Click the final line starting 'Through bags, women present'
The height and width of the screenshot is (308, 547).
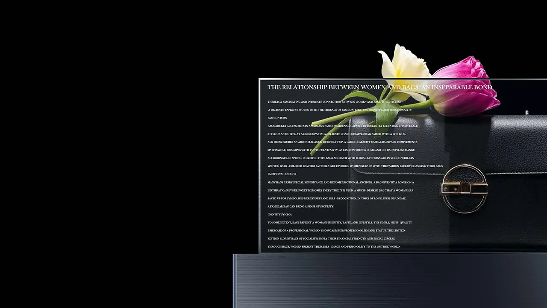tap(334, 247)
